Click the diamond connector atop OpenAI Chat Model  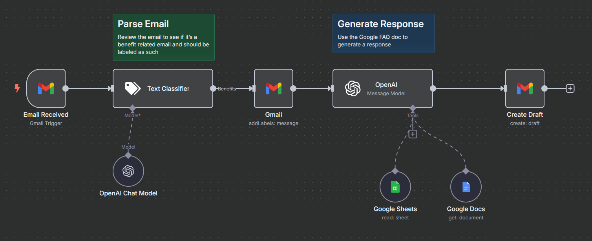click(x=128, y=155)
